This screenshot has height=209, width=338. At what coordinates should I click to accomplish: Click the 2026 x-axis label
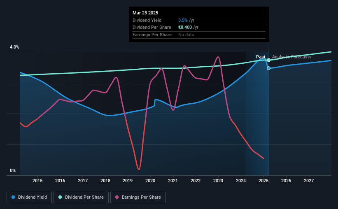[286, 181]
